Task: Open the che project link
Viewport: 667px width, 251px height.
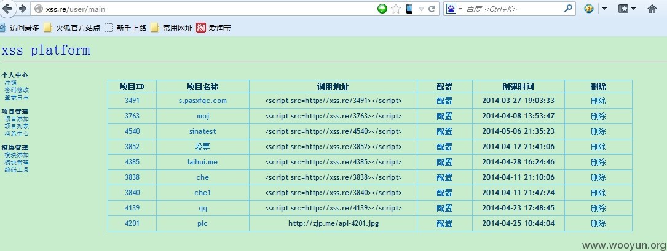Action: pyautogui.click(x=202, y=177)
